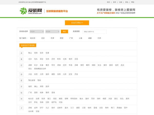Select the letter A index box
The image size is (154, 115).
tap(22, 53)
